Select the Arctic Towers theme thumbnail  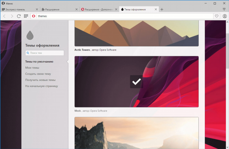click(136, 33)
